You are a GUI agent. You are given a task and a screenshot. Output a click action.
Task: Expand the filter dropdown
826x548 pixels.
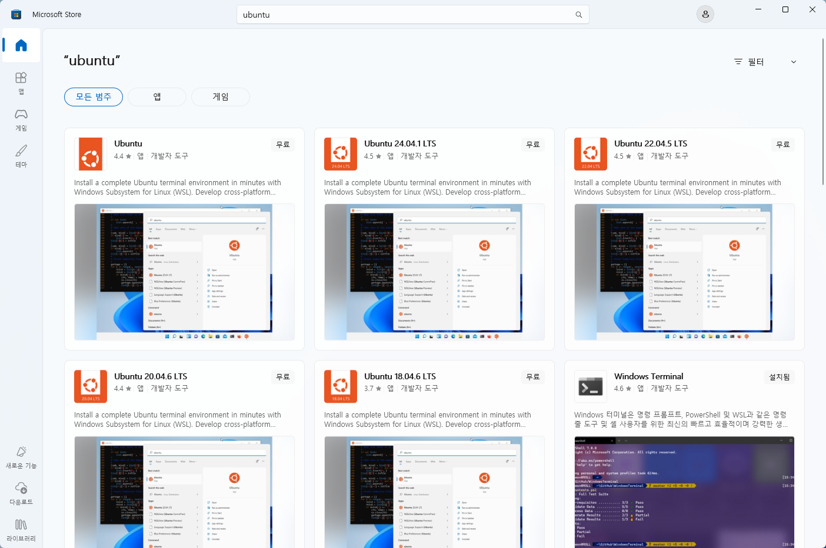(765, 62)
